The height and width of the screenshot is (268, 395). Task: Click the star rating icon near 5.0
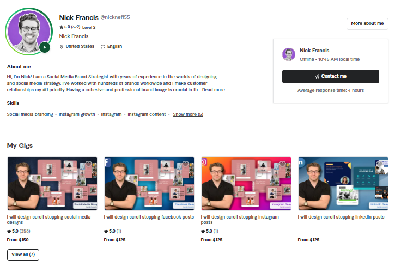(x=61, y=27)
